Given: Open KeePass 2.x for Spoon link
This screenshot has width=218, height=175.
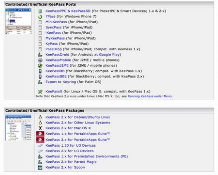Looking at the screenshot, I should [65, 167].
